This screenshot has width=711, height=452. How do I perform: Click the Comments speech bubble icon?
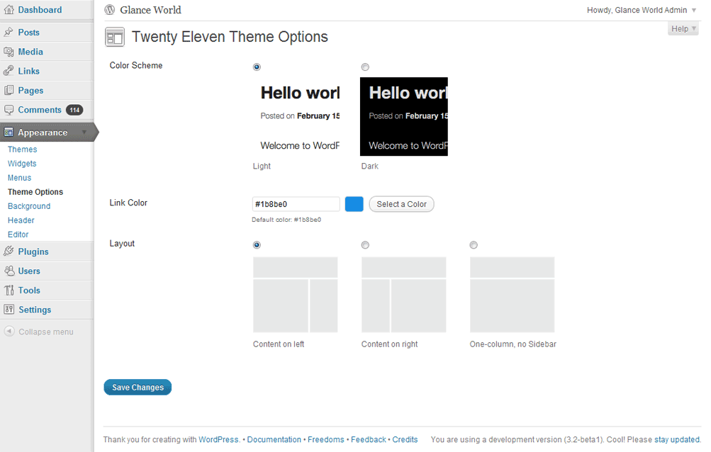coord(9,110)
